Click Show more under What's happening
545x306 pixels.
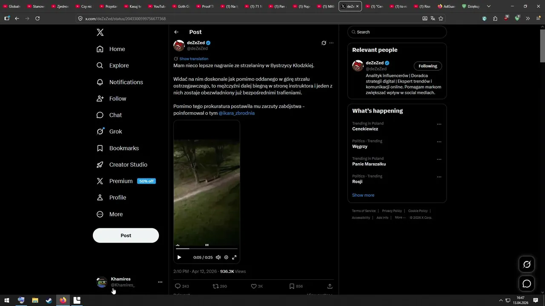[x=363, y=195]
